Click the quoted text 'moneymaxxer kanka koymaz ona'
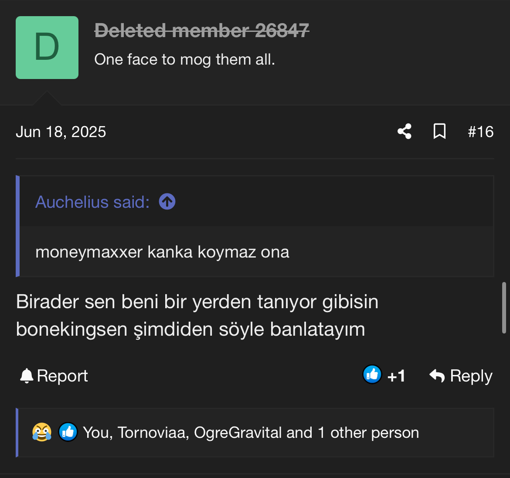The image size is (510, 478). tap(162, 252)
